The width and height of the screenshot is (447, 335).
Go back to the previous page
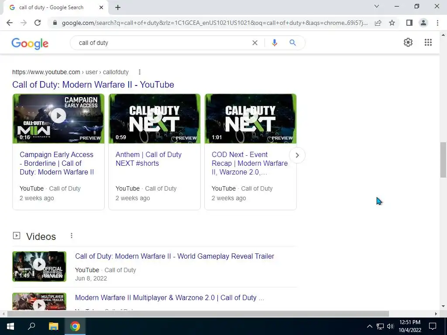click(10, 23)
